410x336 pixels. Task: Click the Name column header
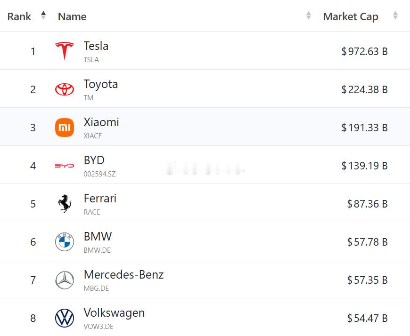pos(72,17)
